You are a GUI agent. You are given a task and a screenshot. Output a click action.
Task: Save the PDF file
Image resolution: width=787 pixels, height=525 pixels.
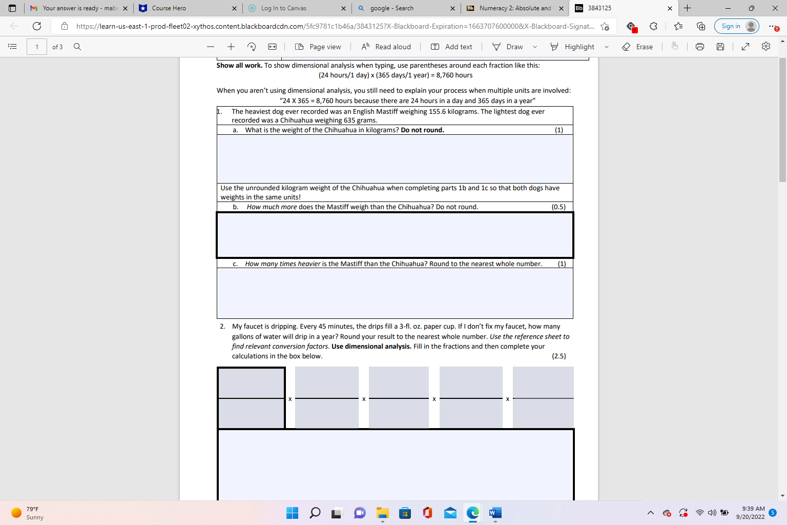coord(720,46)
